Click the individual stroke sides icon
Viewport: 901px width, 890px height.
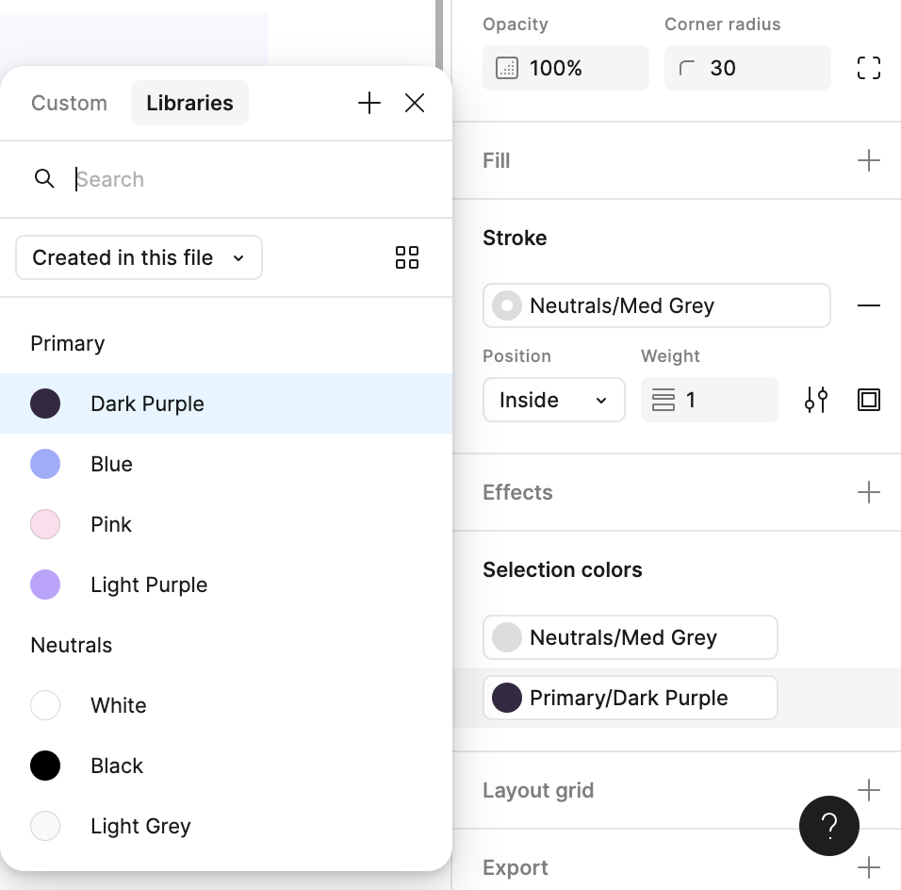tap(868, 400)
